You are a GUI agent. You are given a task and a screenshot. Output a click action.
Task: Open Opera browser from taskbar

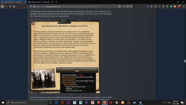[110, 102]
